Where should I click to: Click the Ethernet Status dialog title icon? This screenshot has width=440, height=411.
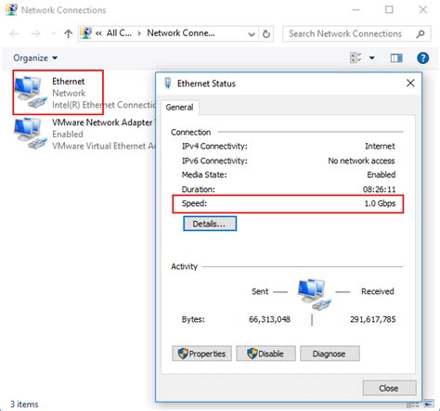168,83
